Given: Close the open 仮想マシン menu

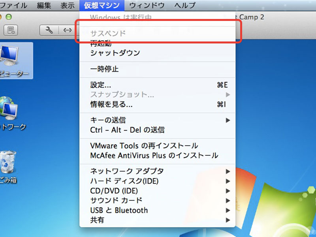Looking at the screenshot, I should [102, 5].
